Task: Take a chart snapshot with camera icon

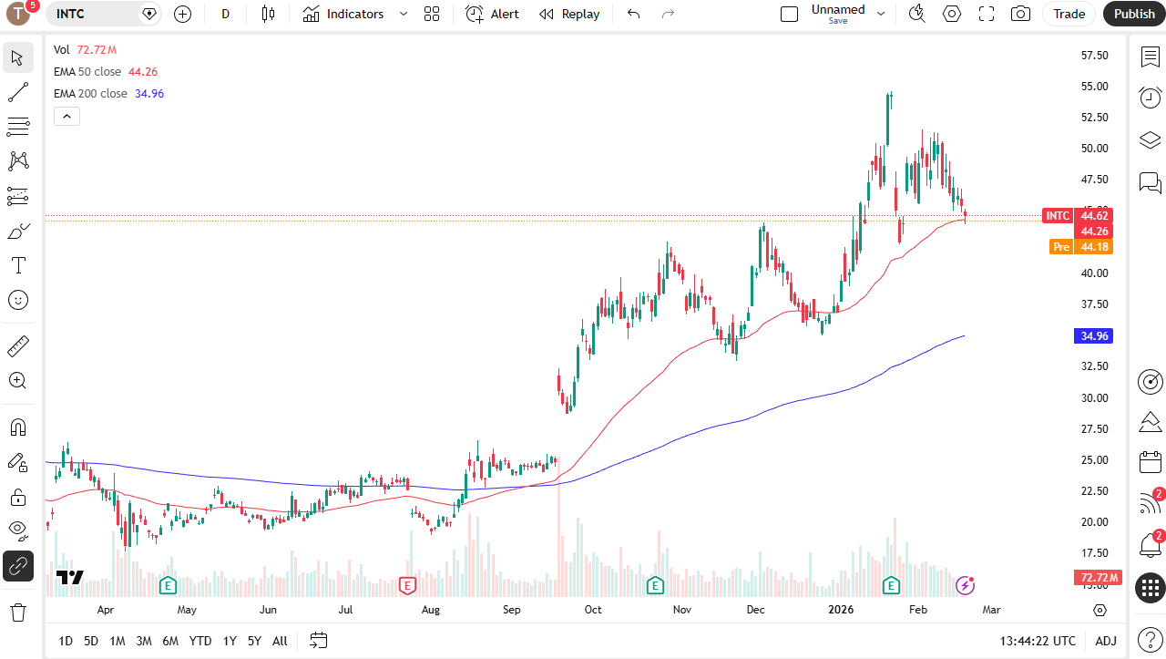Action: tap(1021, 14)
